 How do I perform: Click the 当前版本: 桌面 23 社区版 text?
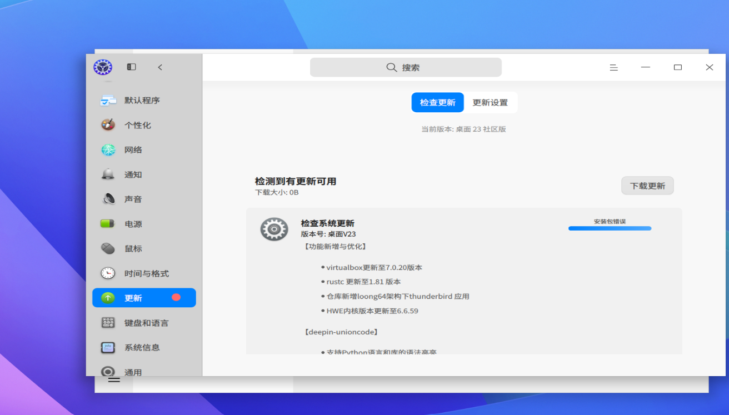click(463, 129)
